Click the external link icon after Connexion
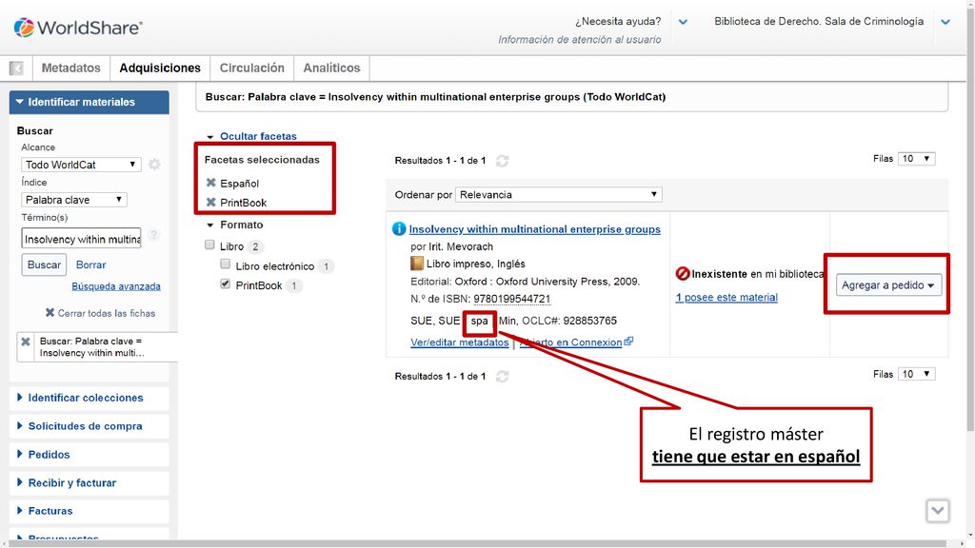 (x=628, y=342)
